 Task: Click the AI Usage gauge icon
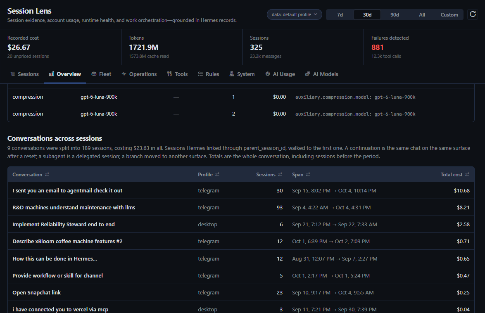coord(268,74)
